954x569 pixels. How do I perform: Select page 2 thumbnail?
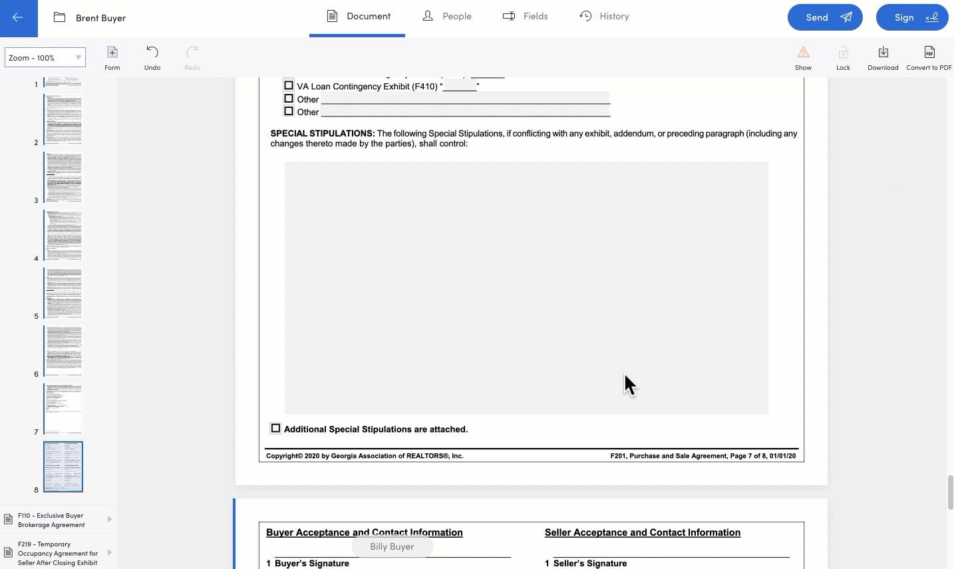point(63,120)
